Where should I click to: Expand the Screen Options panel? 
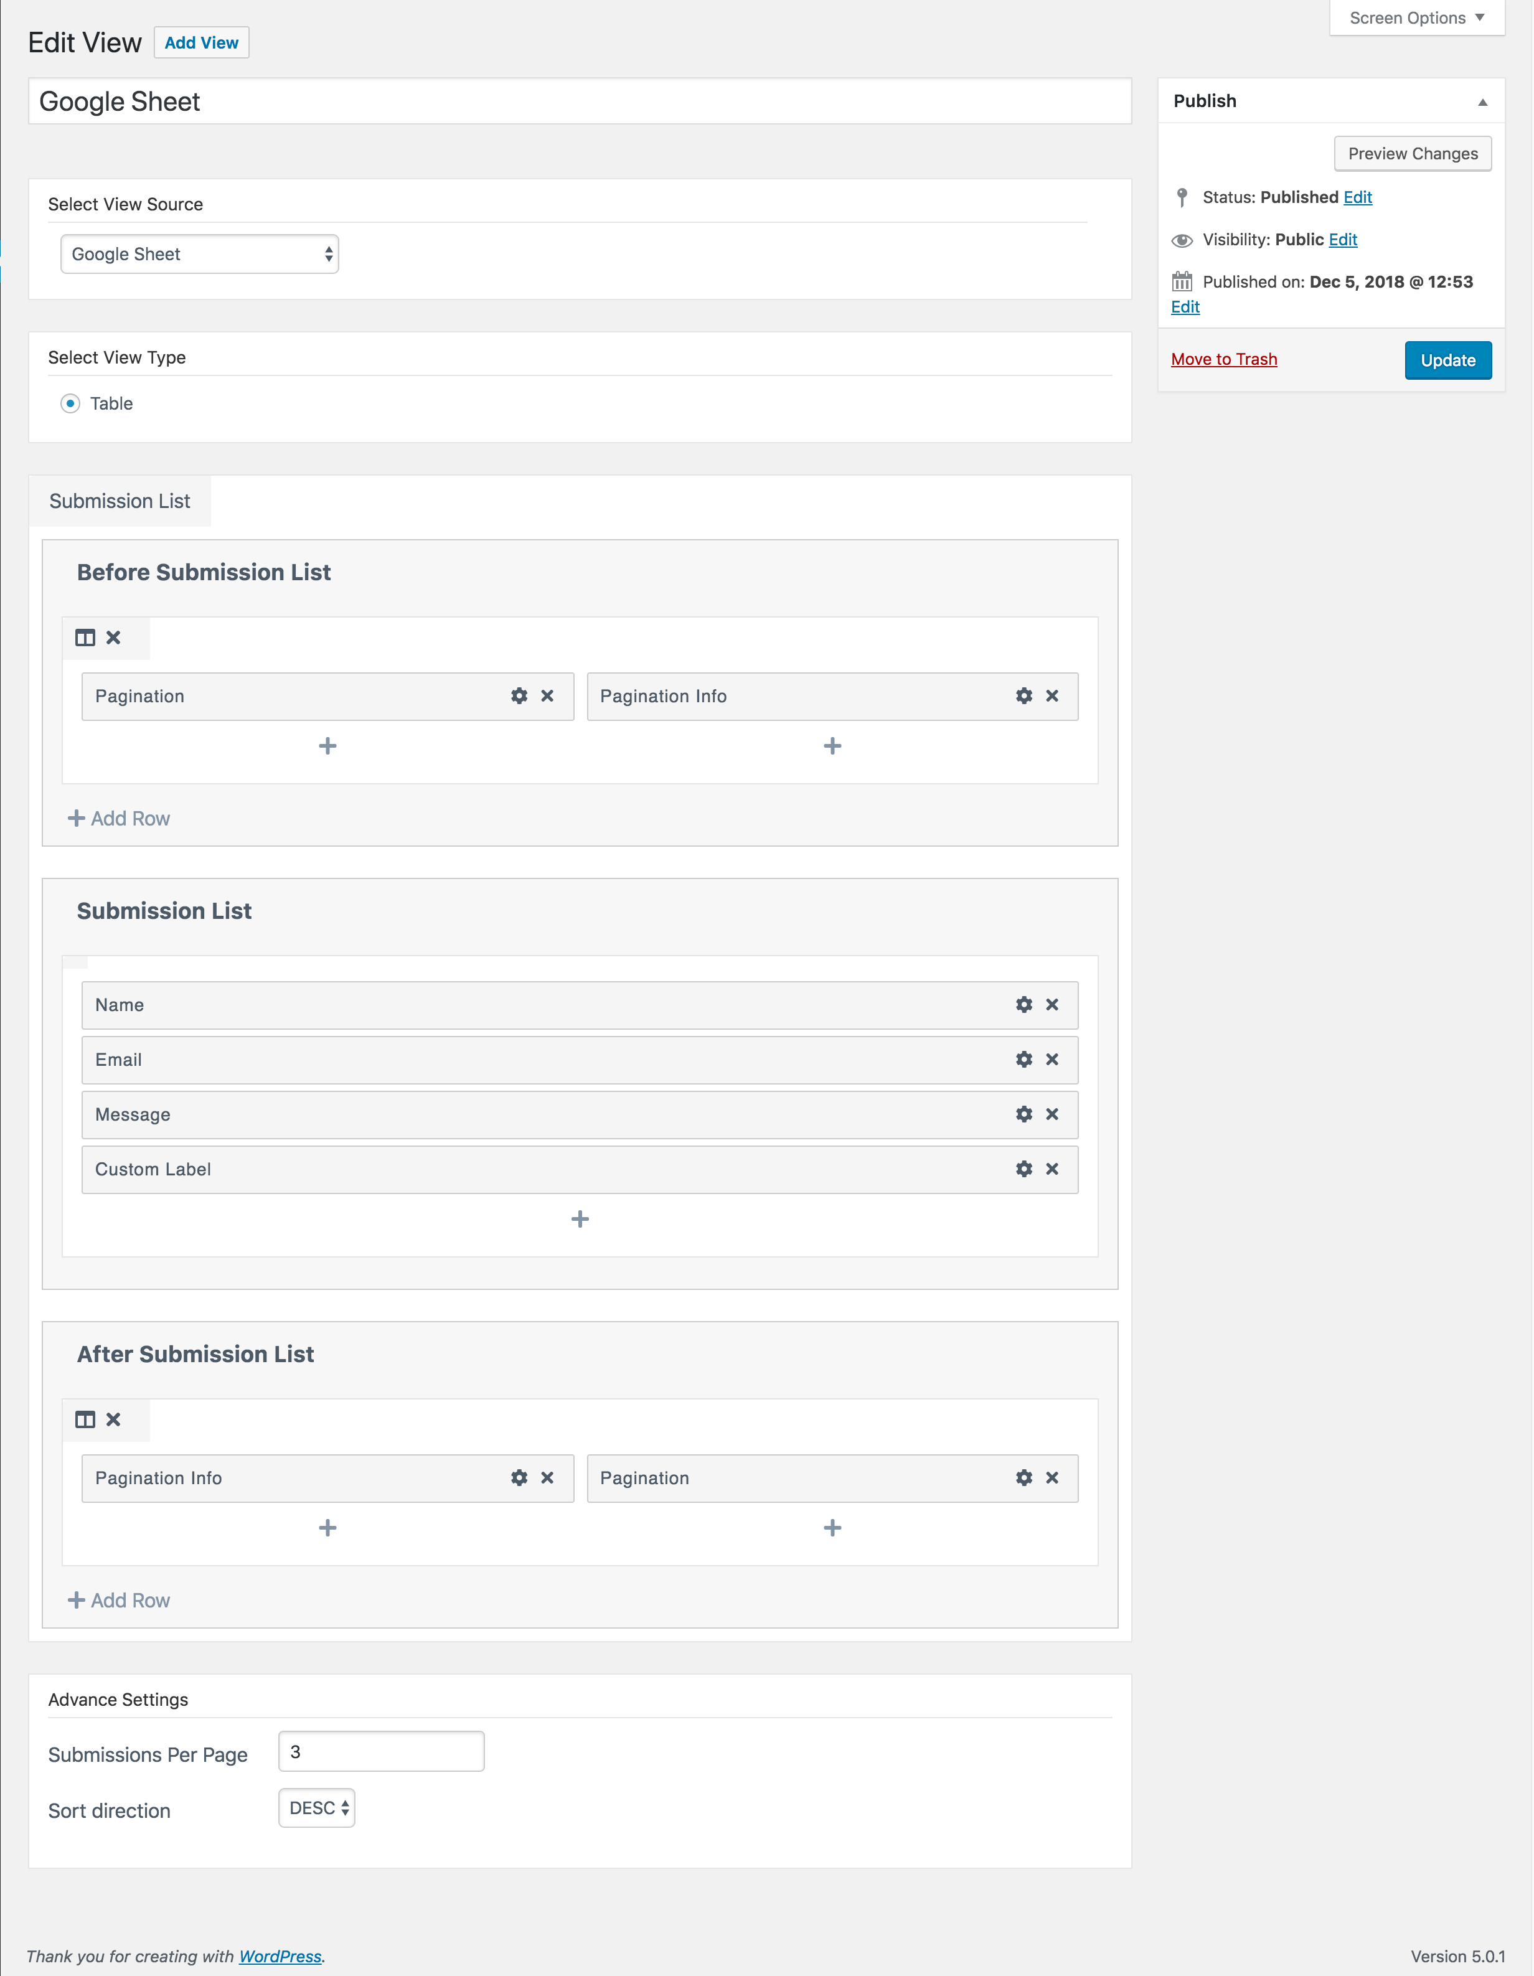(x=1416, y=18)
